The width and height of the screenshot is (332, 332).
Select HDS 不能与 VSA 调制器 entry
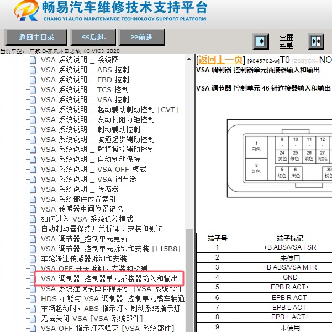pyautogui.click(x=113, y=299)
